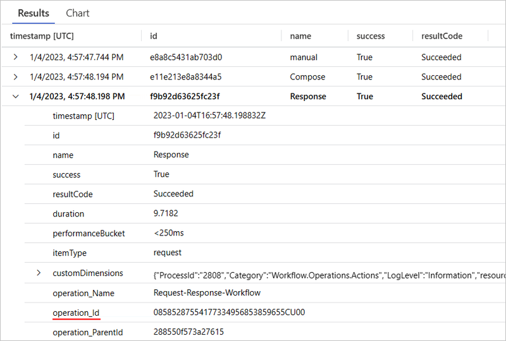Click the operation_Id field label
This screenshot has height=341, width=506.
coord(76,313)
